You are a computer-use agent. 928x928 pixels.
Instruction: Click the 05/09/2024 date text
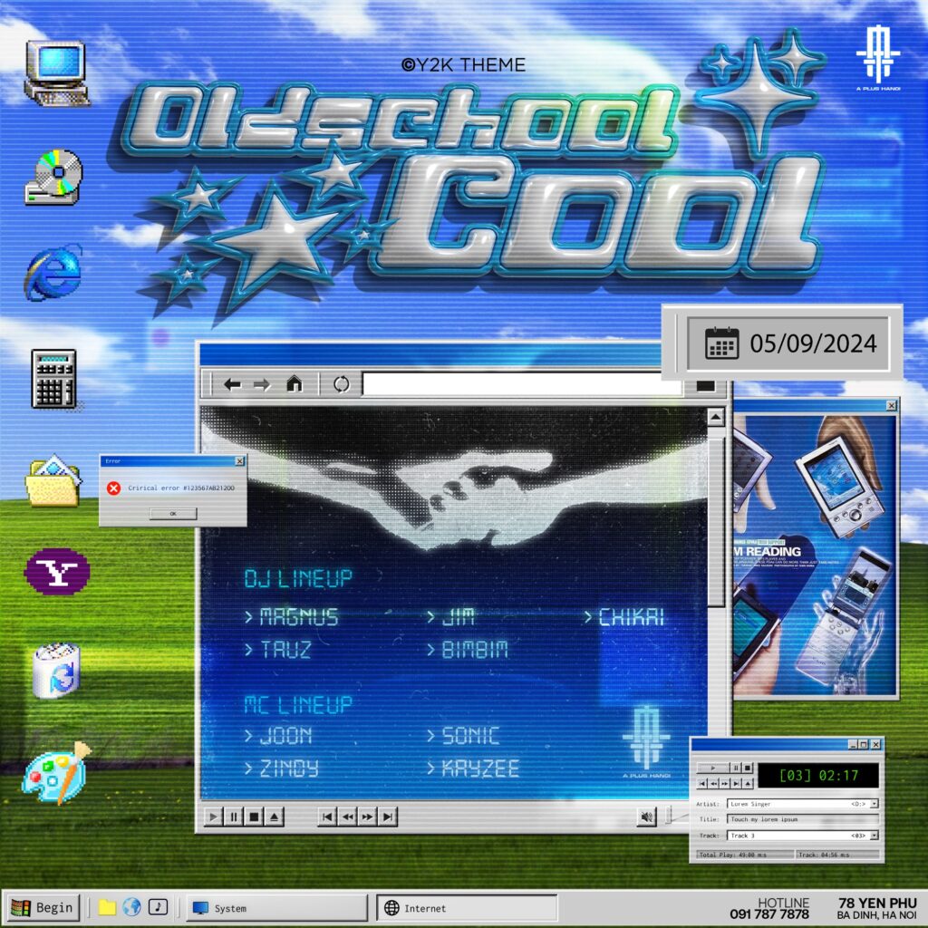click(813, 343)
